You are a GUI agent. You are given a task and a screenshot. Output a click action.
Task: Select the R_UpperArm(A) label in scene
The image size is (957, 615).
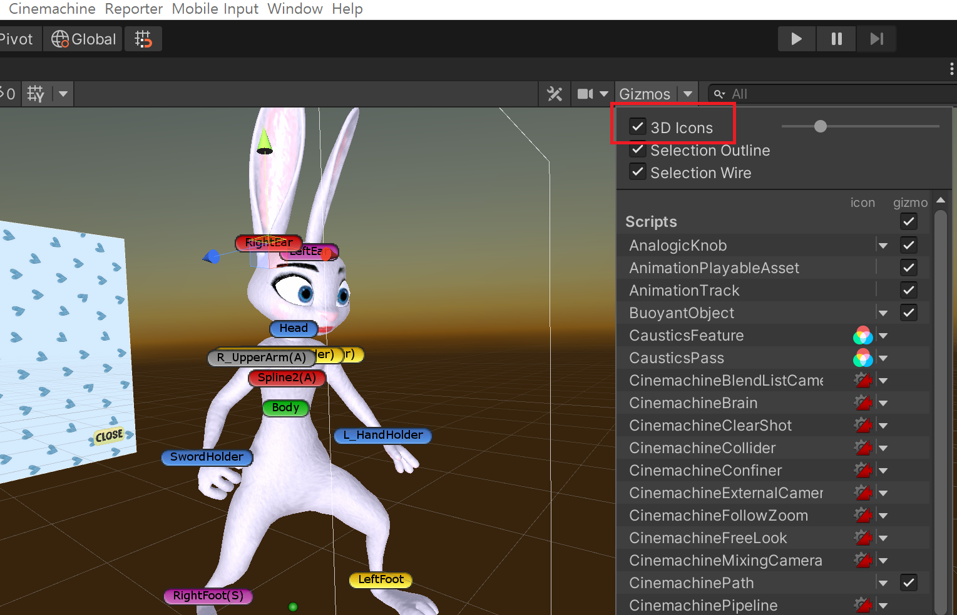(261, 357)
